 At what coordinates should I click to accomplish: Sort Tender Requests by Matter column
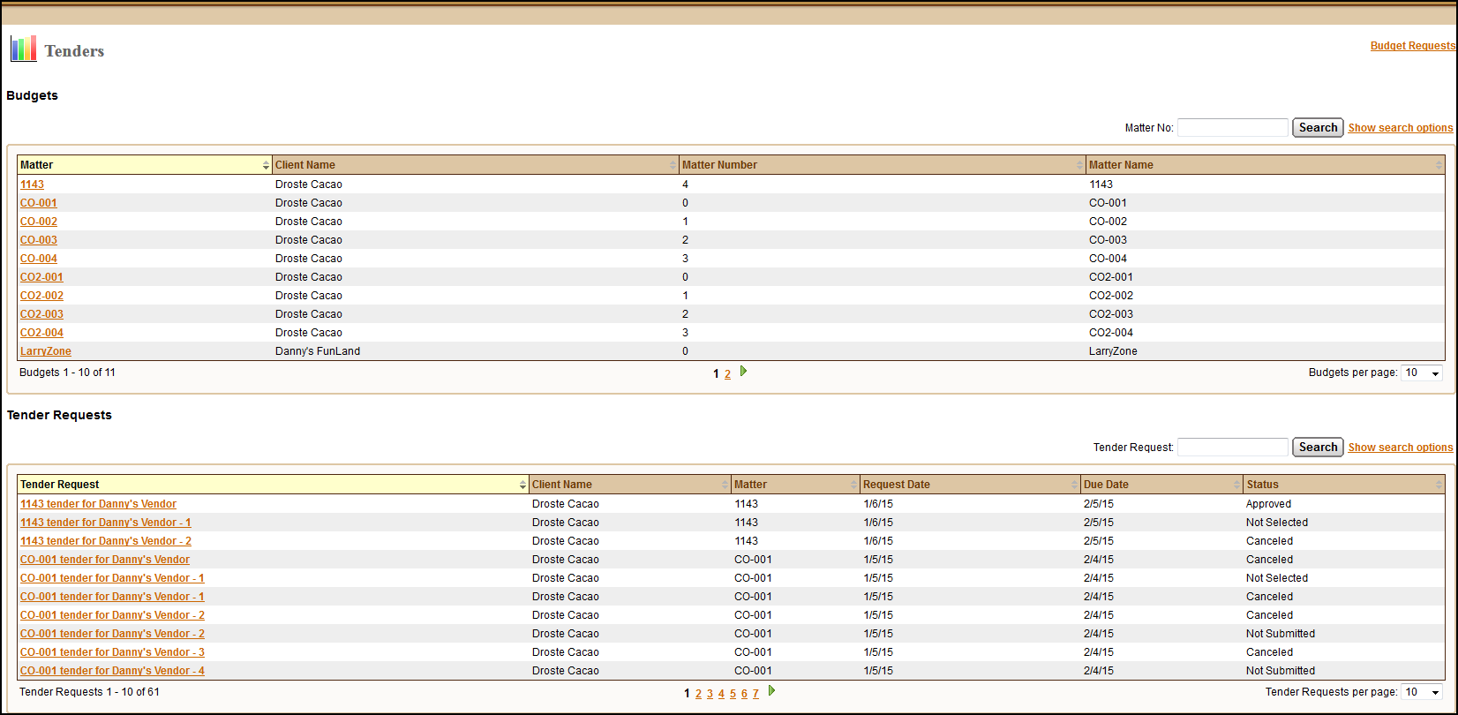pyautogui.click(x=795, y=485)
